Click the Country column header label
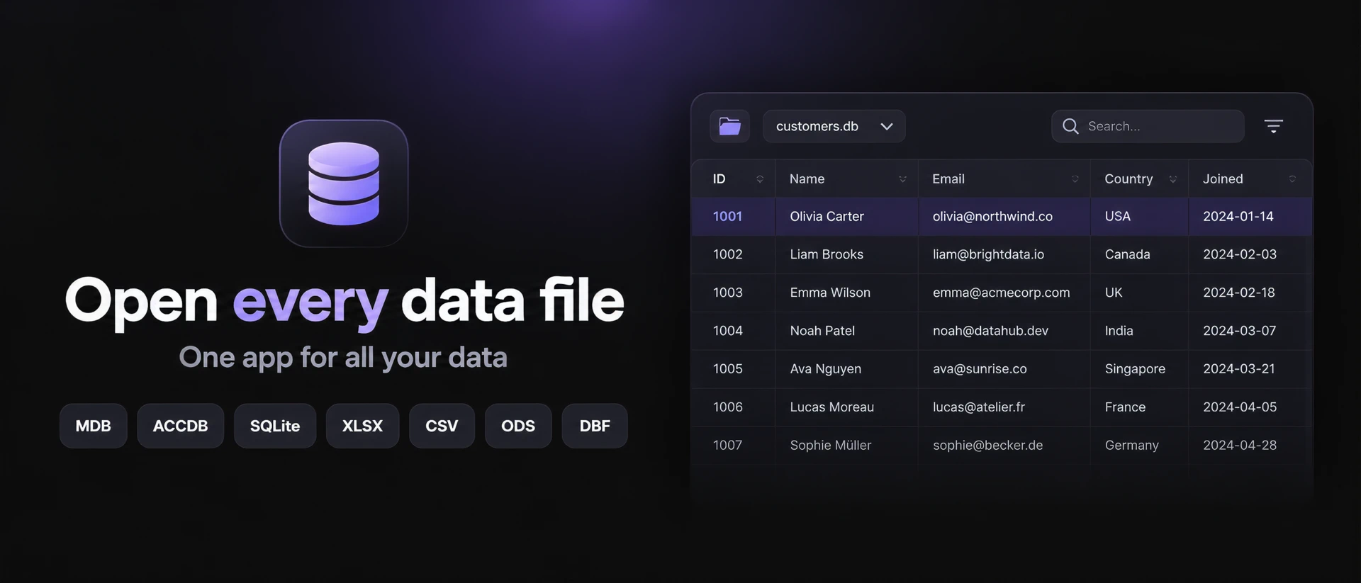The image size is (1361, 583). tap(1128, 179)
